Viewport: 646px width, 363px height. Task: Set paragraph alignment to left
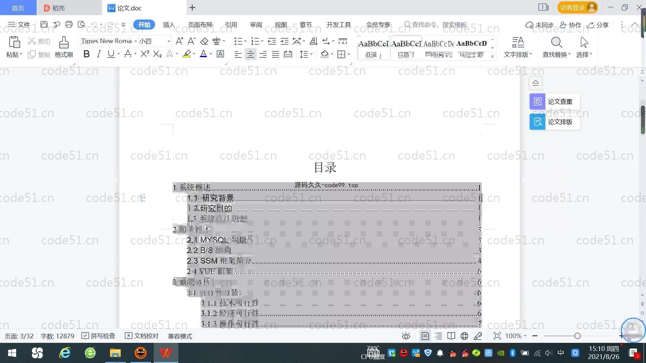tap(238, 54)
